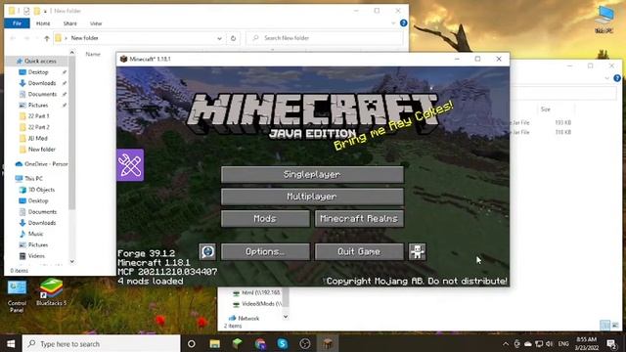Screen dimensions: 626x352
Task: Open Downloads under Quick access
Action: click(x=42, y=83)
